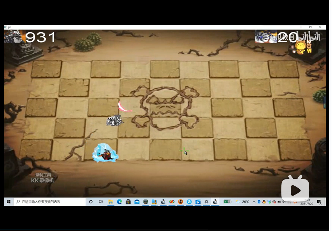Click the jin window title icon

coord(6,27)
